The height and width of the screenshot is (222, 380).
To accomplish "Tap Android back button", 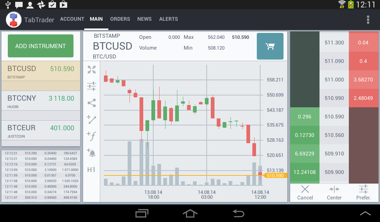I will click(238, 213).
